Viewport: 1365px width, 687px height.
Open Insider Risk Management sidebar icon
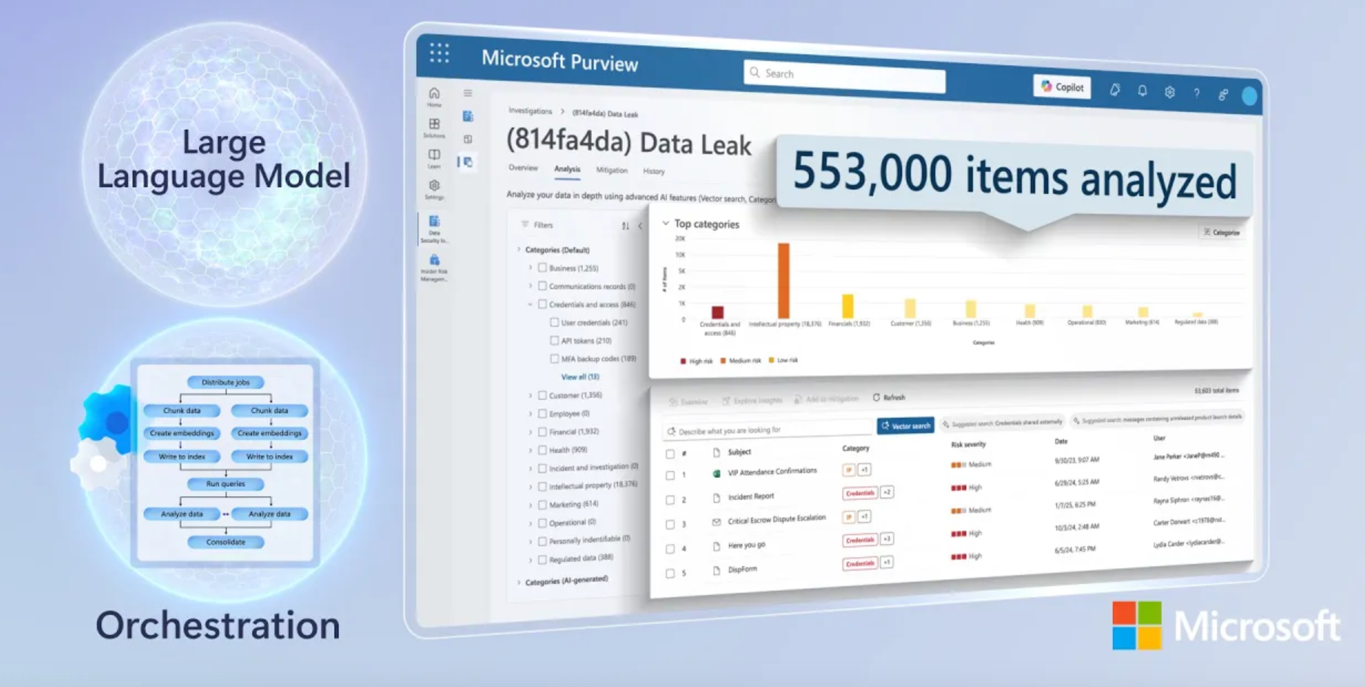[434, 262]
